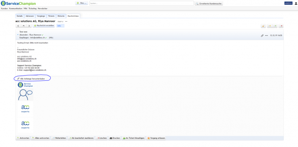The width and height of the screenshot is (298, 147).
Task: Open the ServiceChampion home logo
Action: (x=18, y=3)
